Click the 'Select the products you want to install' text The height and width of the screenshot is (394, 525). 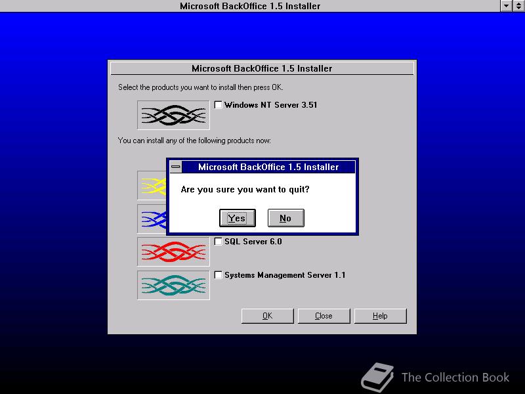pos(201,87)
